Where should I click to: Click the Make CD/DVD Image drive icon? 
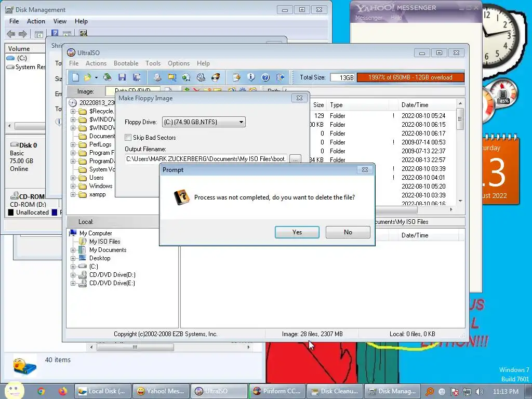click(x=157, y=77)
